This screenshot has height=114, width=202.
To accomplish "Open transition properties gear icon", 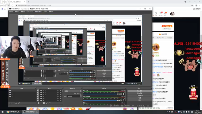I will (x=81, y=93).
